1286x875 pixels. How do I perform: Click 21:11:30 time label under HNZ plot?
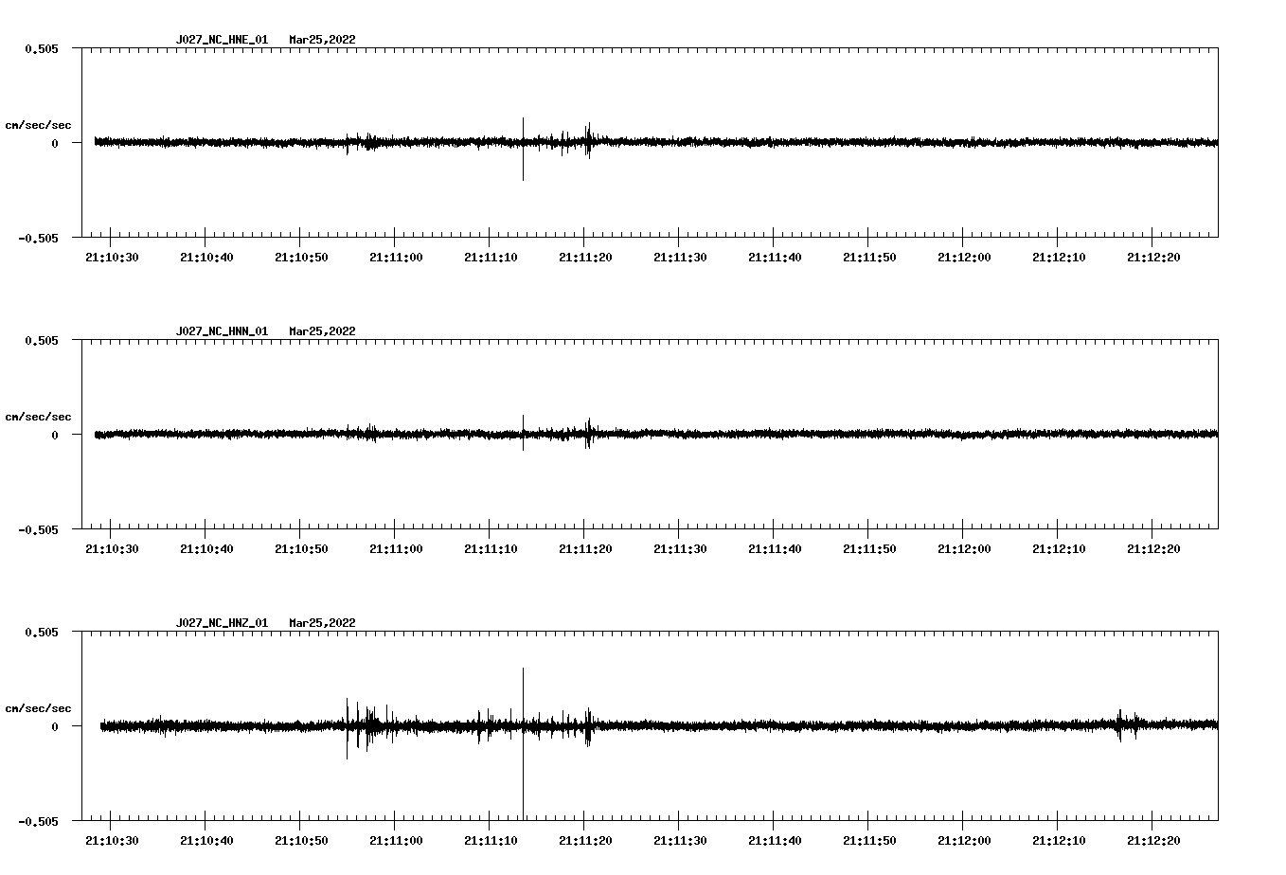[680, 841]
